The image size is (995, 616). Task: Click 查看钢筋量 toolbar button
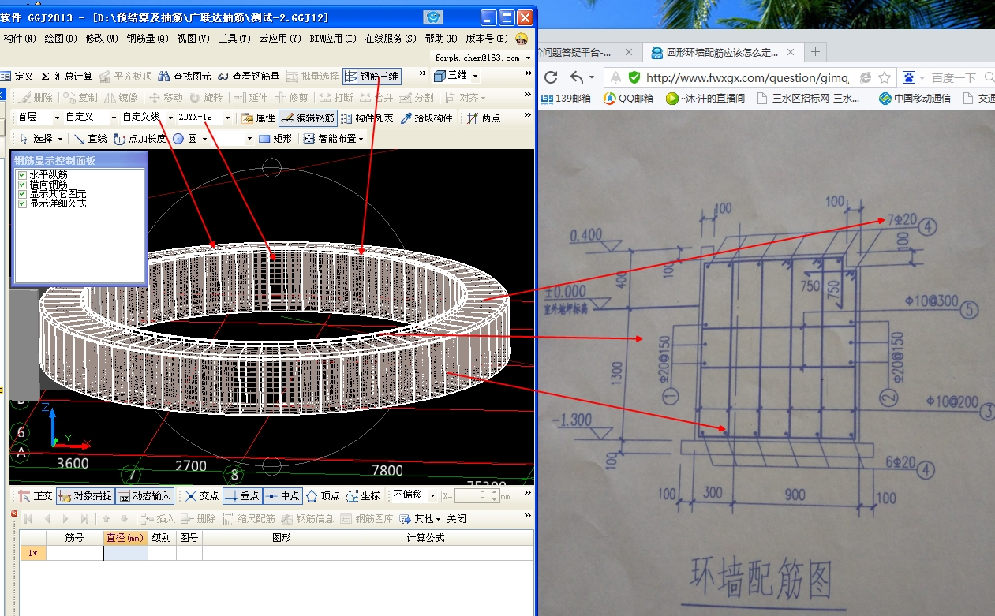(x=249, y=77)
